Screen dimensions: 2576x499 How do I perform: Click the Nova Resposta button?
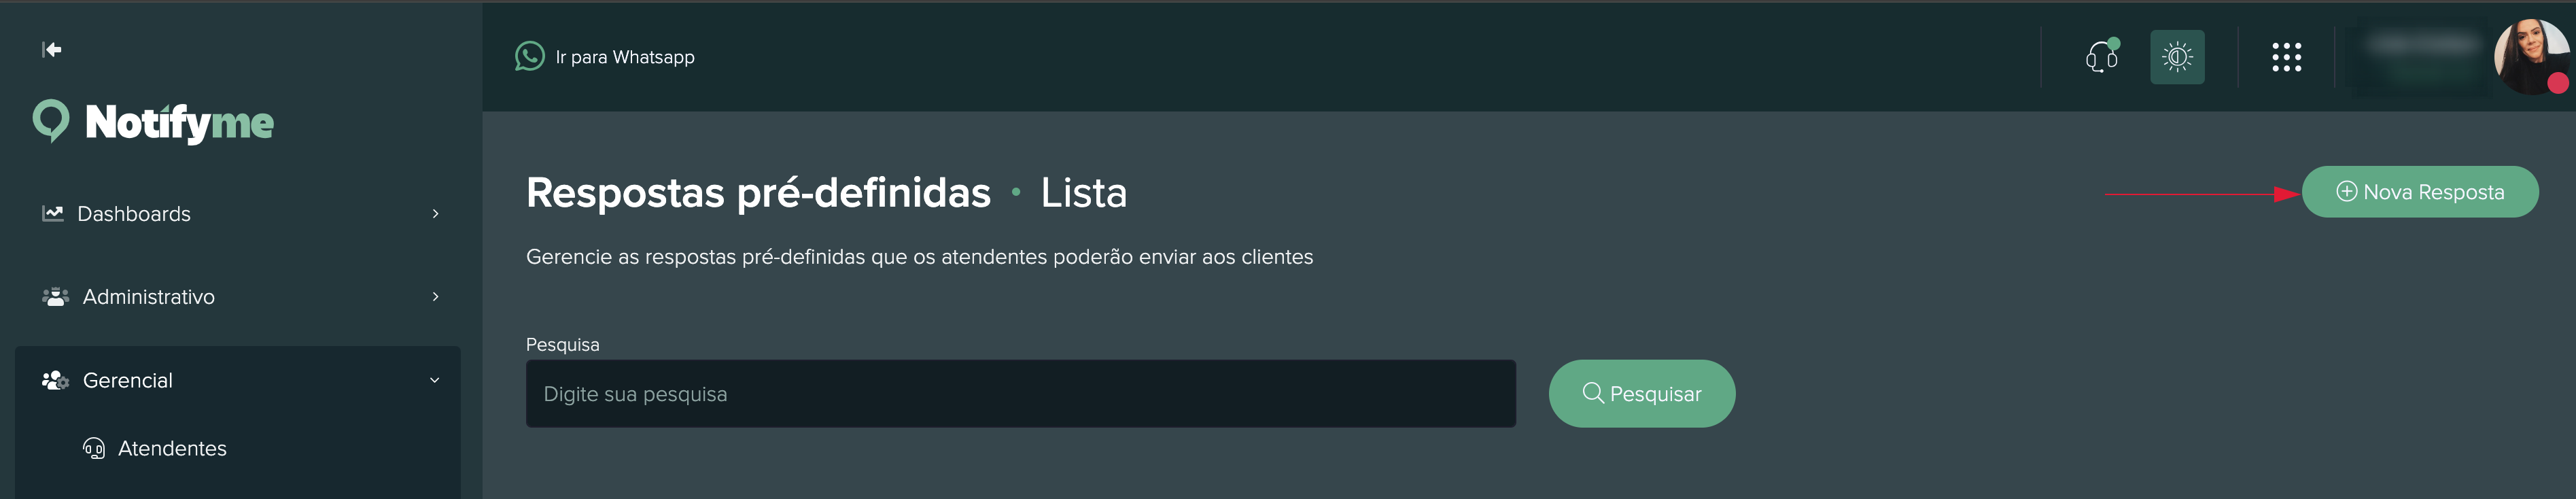click(x=2419, y=192)
